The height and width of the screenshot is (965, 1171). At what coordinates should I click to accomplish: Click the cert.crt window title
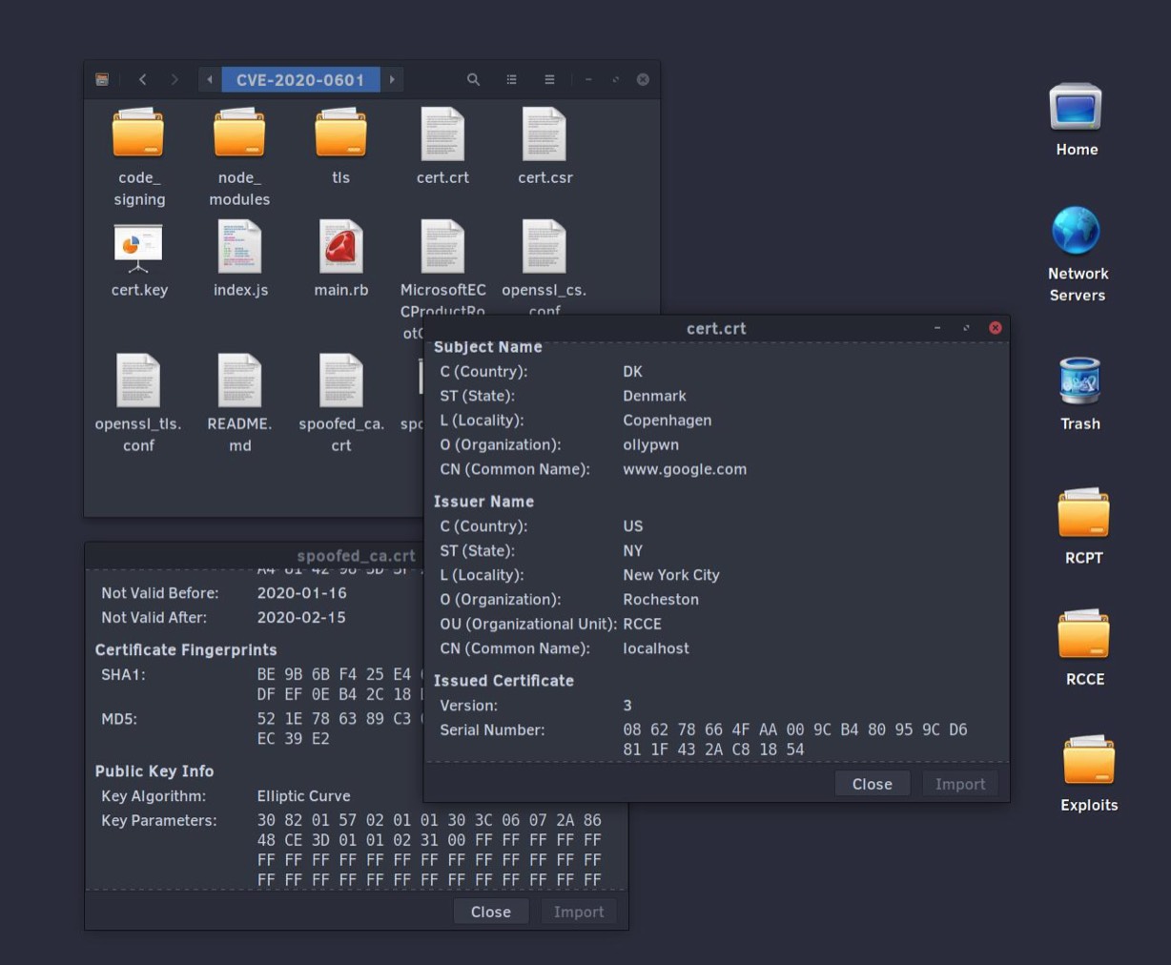tap(716, 328)
